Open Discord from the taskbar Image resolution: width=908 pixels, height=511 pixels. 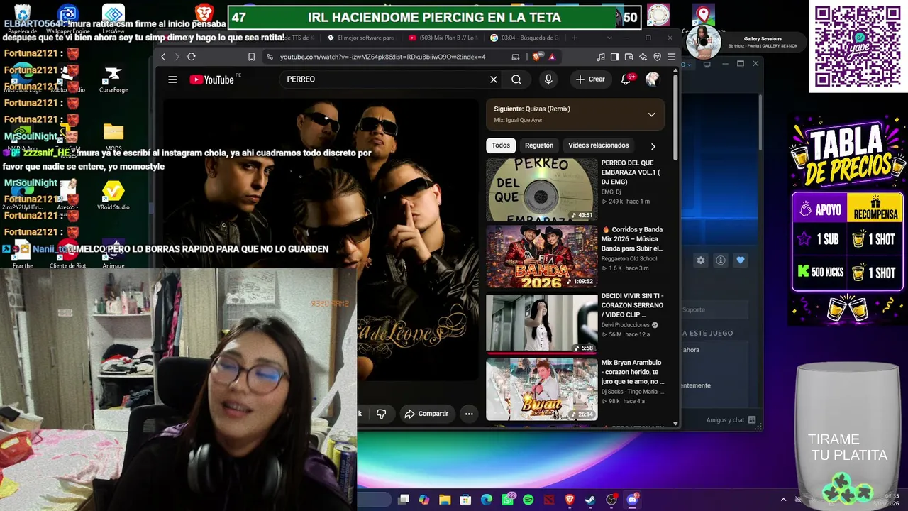(632, 500)
